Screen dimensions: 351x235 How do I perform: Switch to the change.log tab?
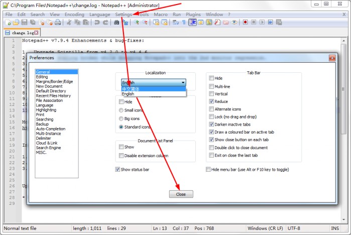22,33
